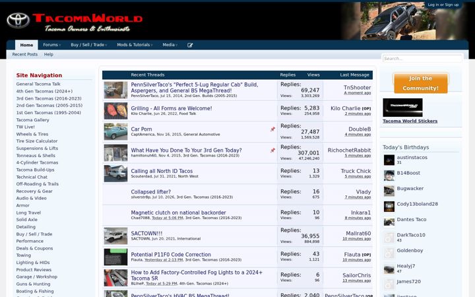Open Cody13boland28 avatar
The width and height of the screenshot is (475, 297).
coord(389,207)
